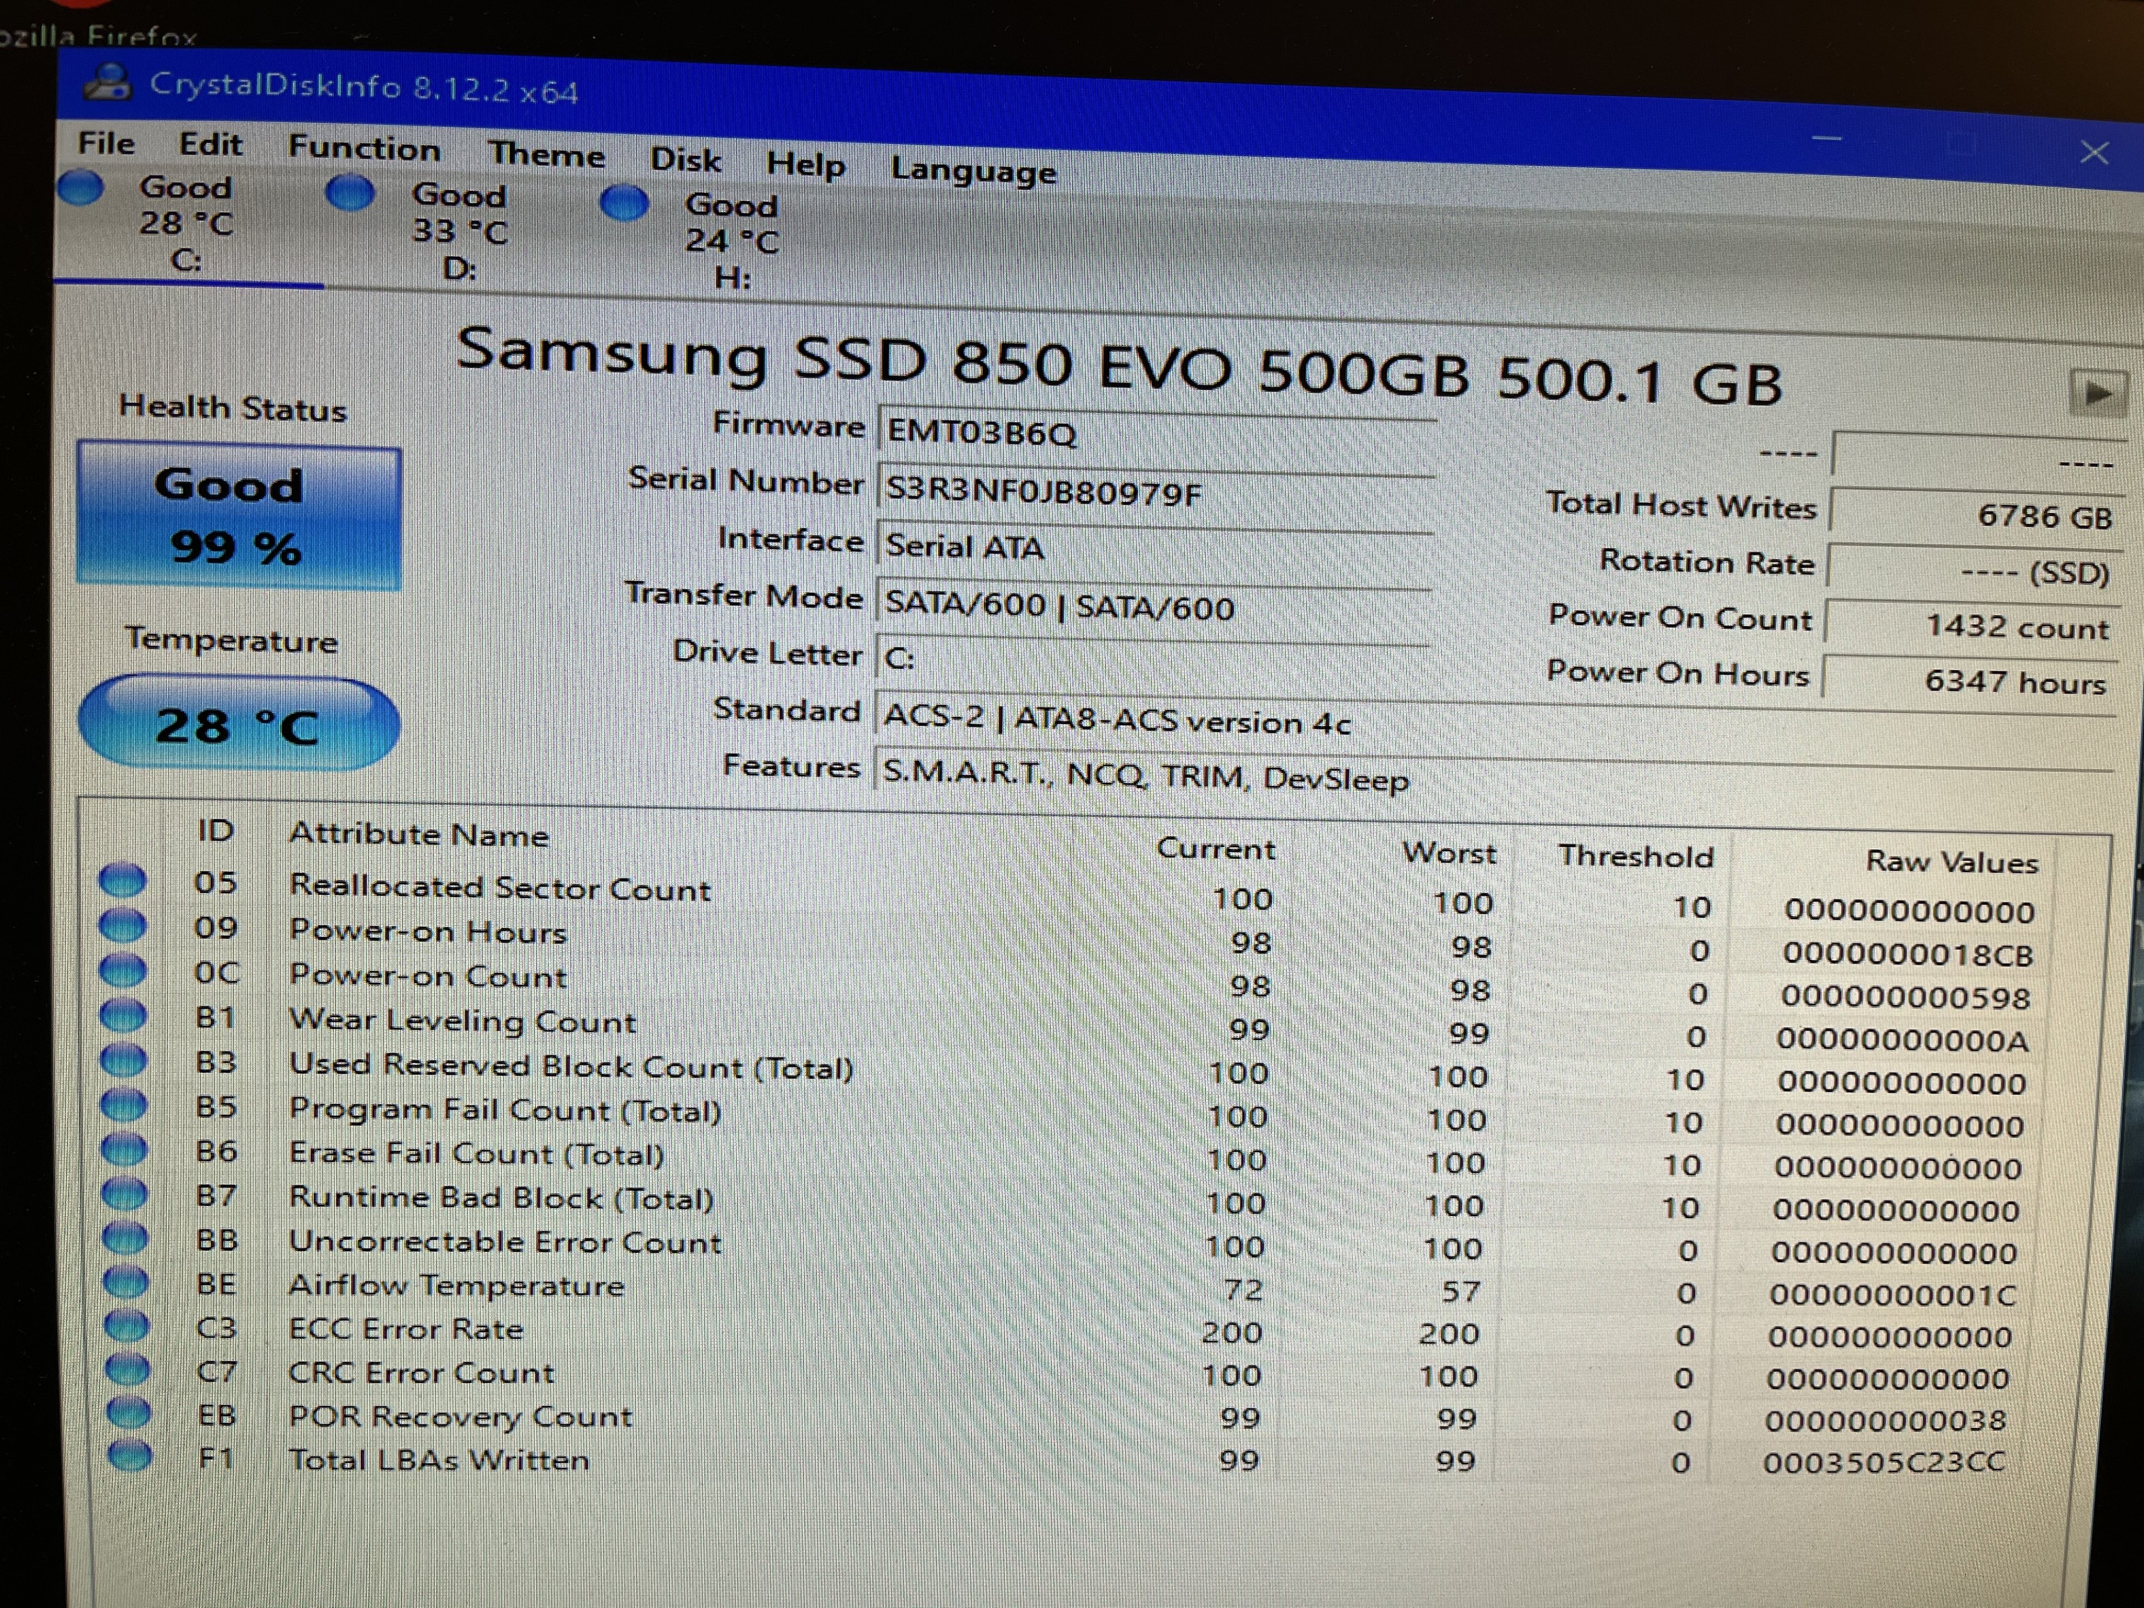This screenshot has height=1608, width=2144.
Task: Click C: drive blue status orb
Action: (x=82, y=187)
